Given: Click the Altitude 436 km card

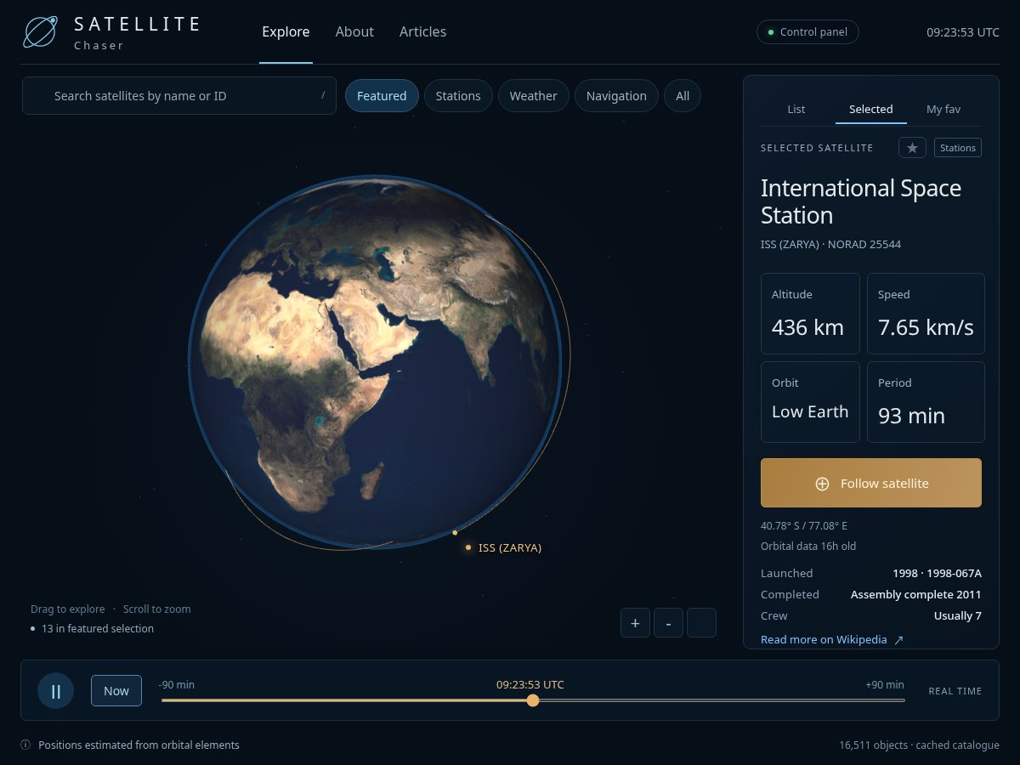Looking at the screenshot, I should click(810, 314).
